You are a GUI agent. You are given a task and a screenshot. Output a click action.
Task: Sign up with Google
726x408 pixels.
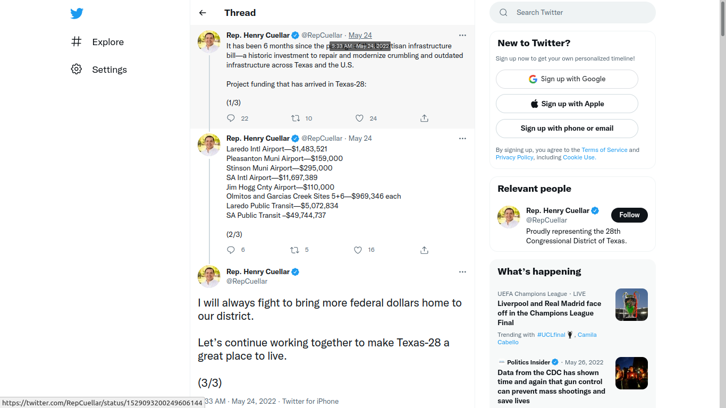click(567, 79)
